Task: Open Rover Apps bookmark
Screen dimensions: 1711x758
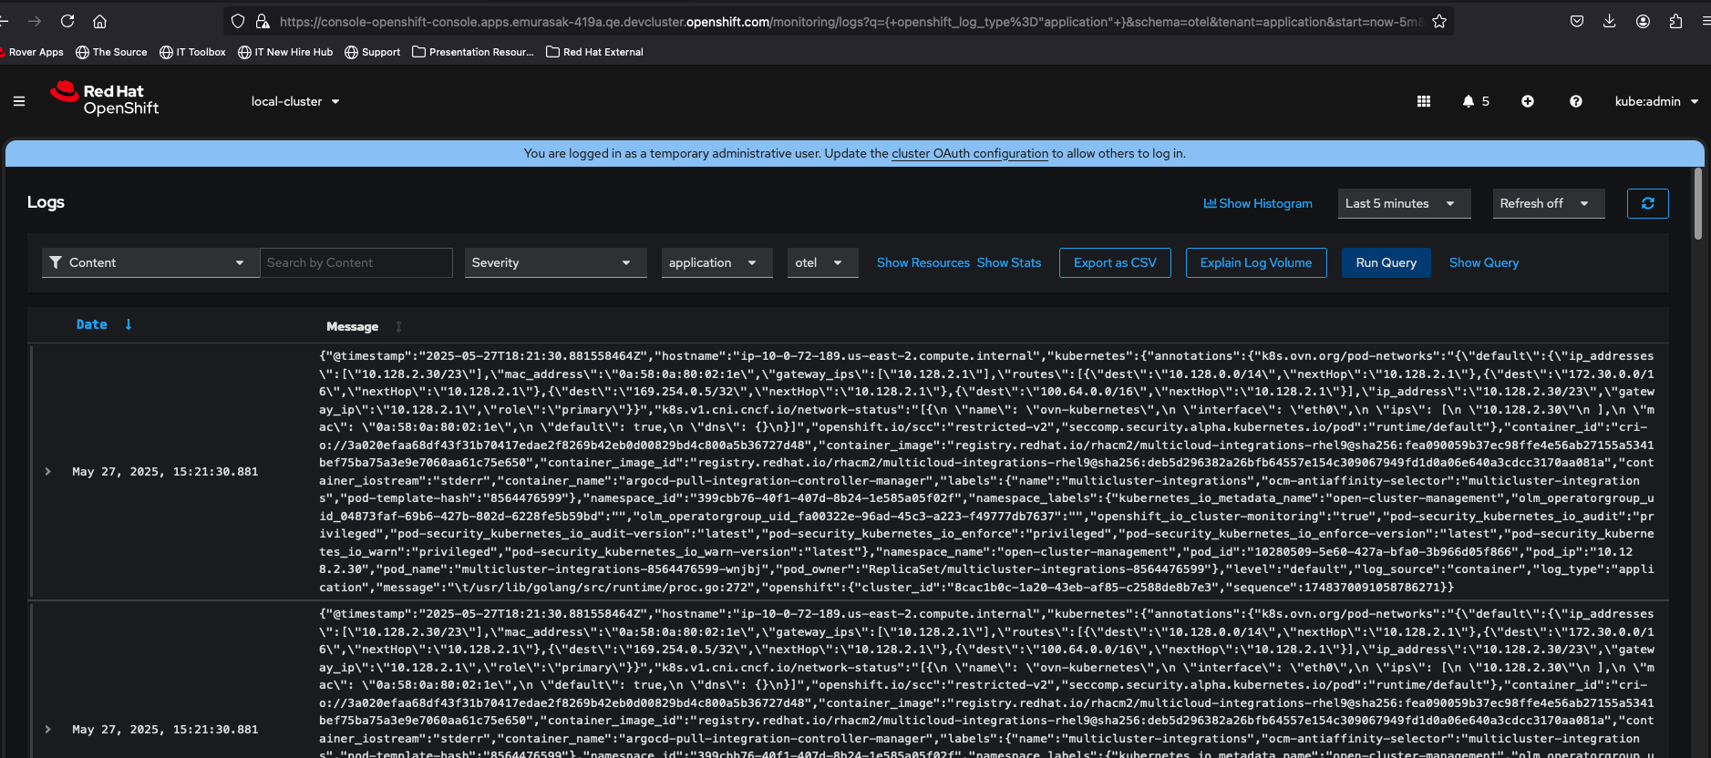Action: [x=32, y=52]
